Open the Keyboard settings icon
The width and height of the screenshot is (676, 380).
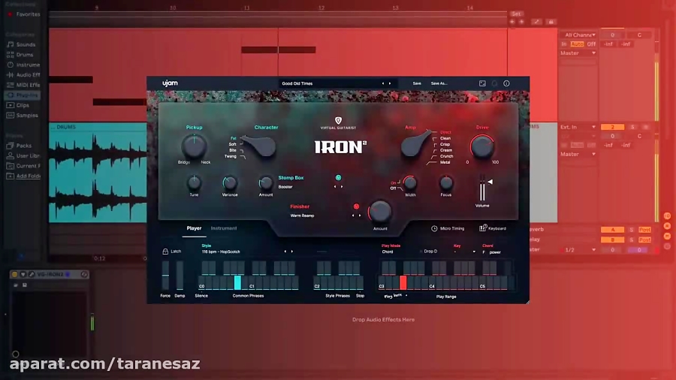tap(483, 228)
